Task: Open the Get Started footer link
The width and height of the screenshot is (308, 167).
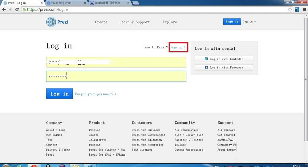Action: tap(226, 135)
